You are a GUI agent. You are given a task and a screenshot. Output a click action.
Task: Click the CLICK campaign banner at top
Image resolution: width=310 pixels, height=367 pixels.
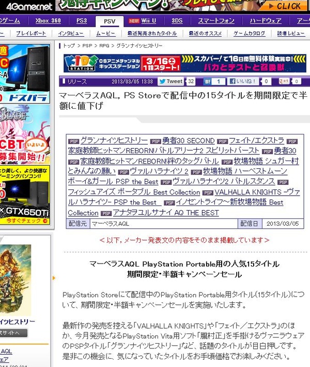pos(284,6)
